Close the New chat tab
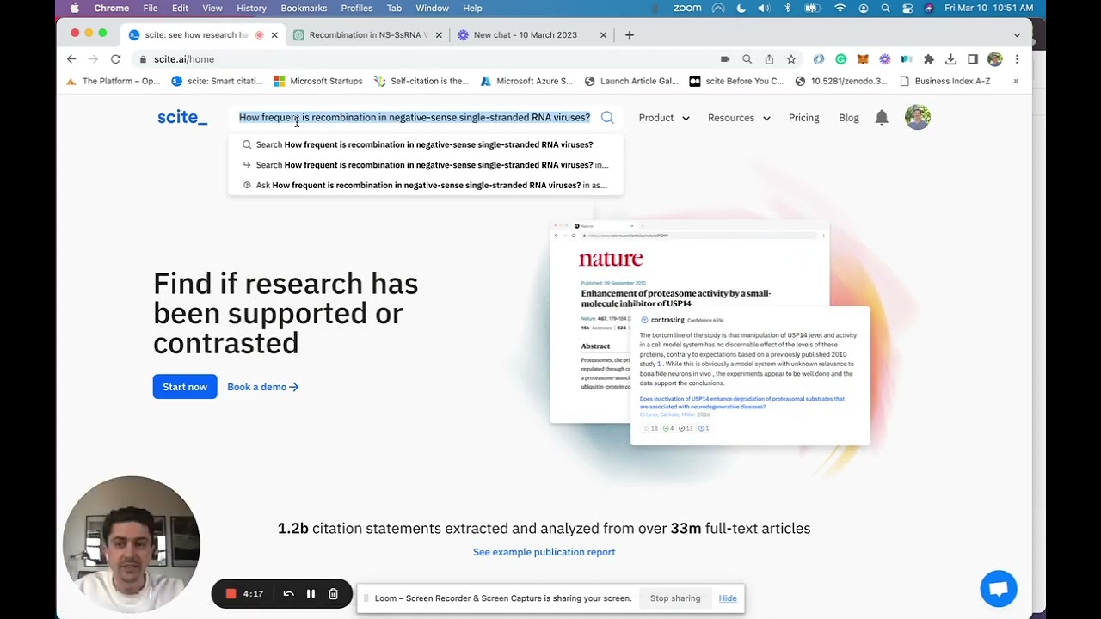 (603, 35)
